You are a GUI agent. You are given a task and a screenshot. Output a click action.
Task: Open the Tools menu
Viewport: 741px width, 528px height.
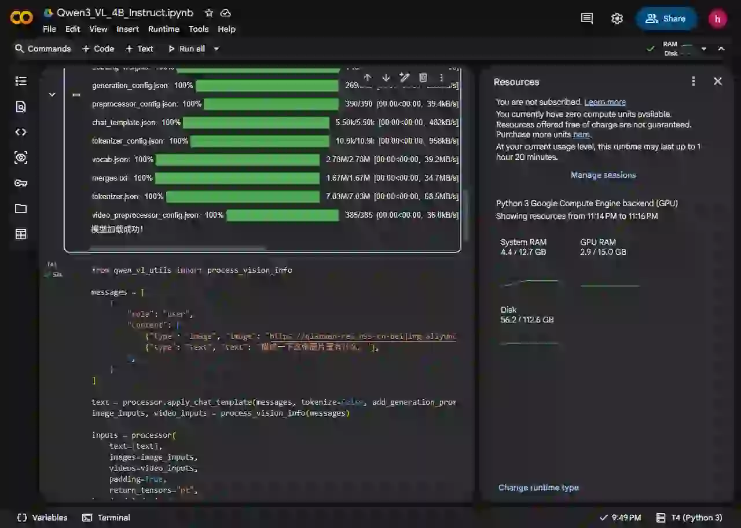(198, 29)
